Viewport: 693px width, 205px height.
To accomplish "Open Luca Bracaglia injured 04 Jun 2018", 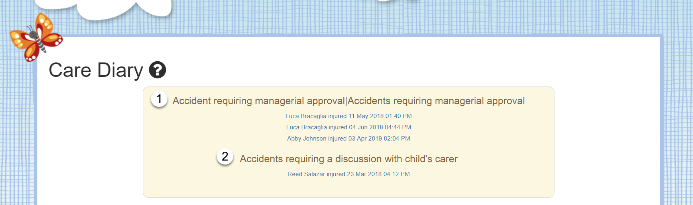I will (x=349, y=127).
